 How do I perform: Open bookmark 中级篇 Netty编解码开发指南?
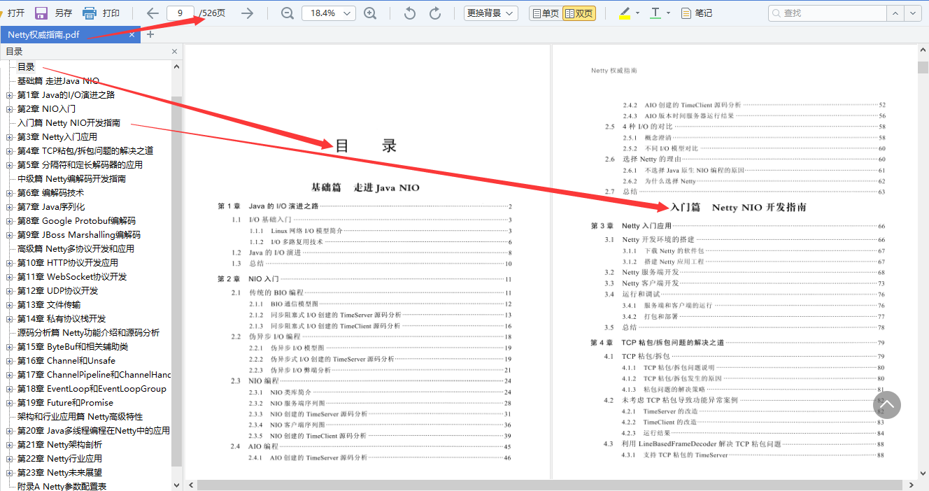[71, 178]
